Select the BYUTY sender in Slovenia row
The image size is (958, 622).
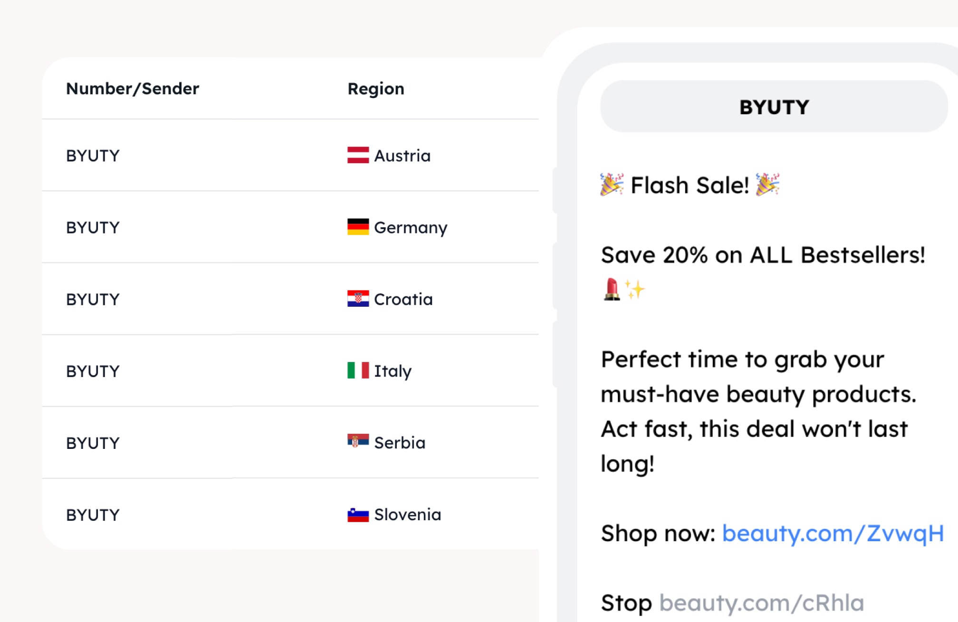pos(93,515)
